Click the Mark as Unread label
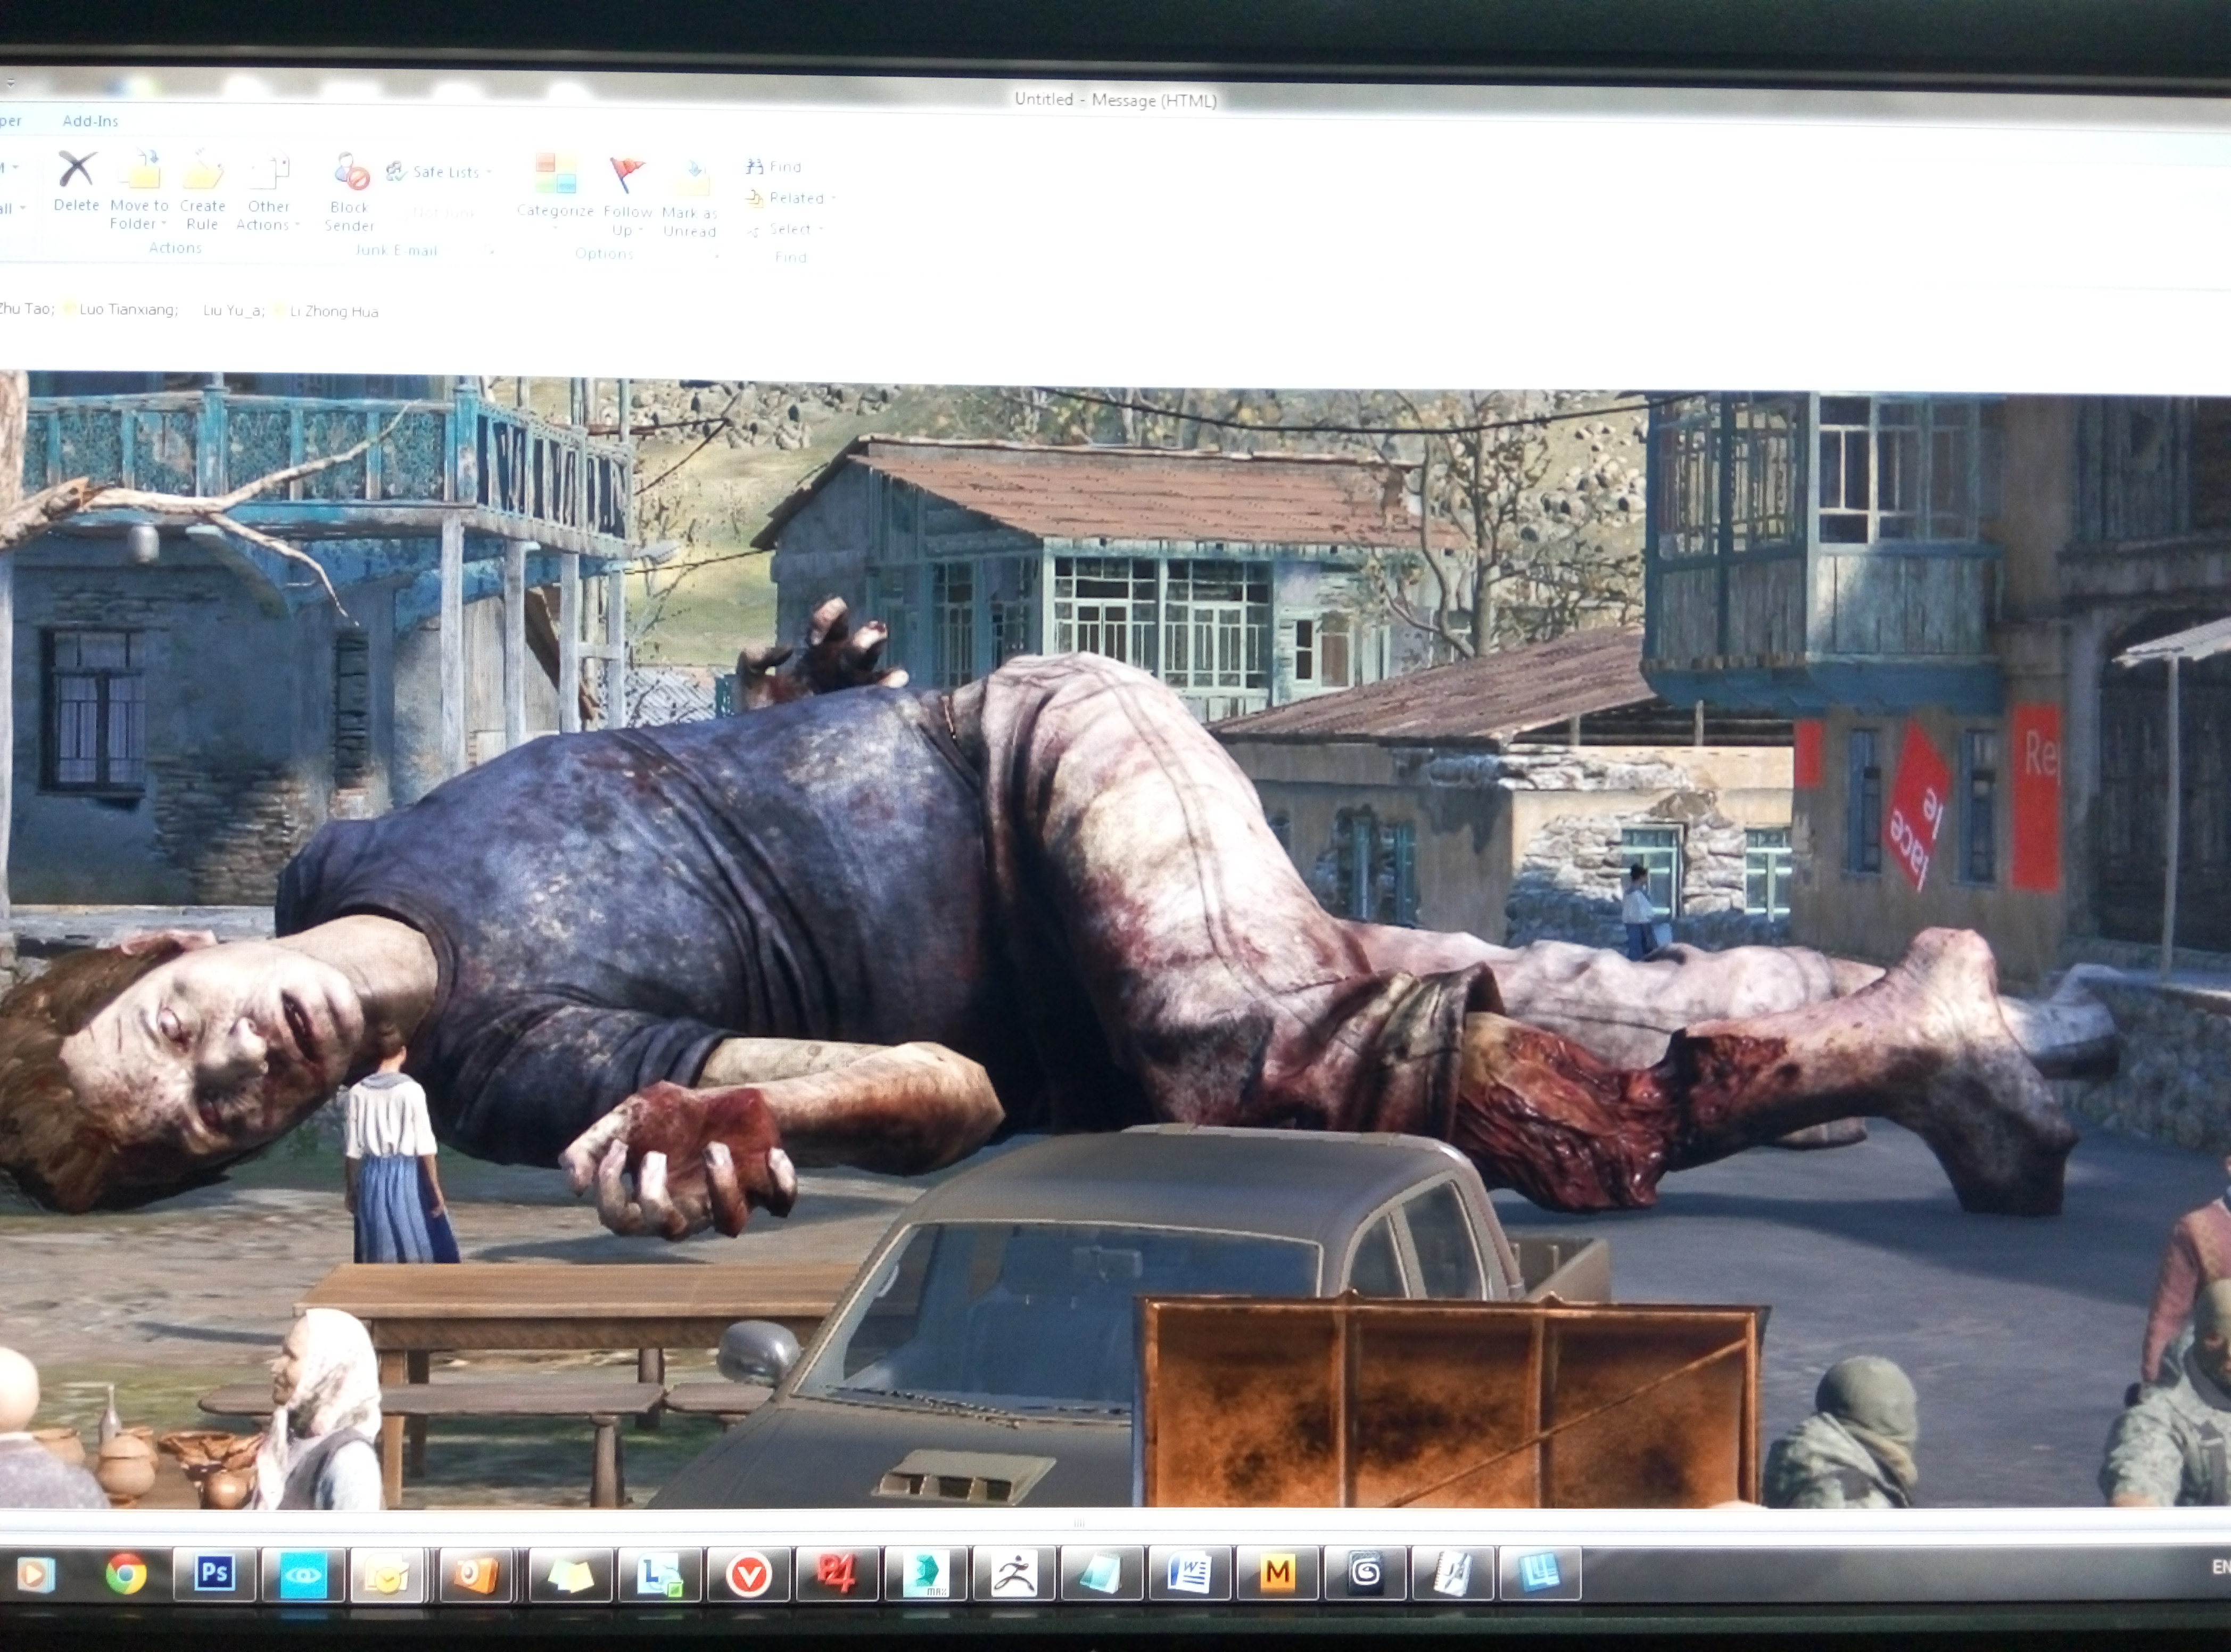This screenshot has width=2231, height=1652. click(690, 222)
